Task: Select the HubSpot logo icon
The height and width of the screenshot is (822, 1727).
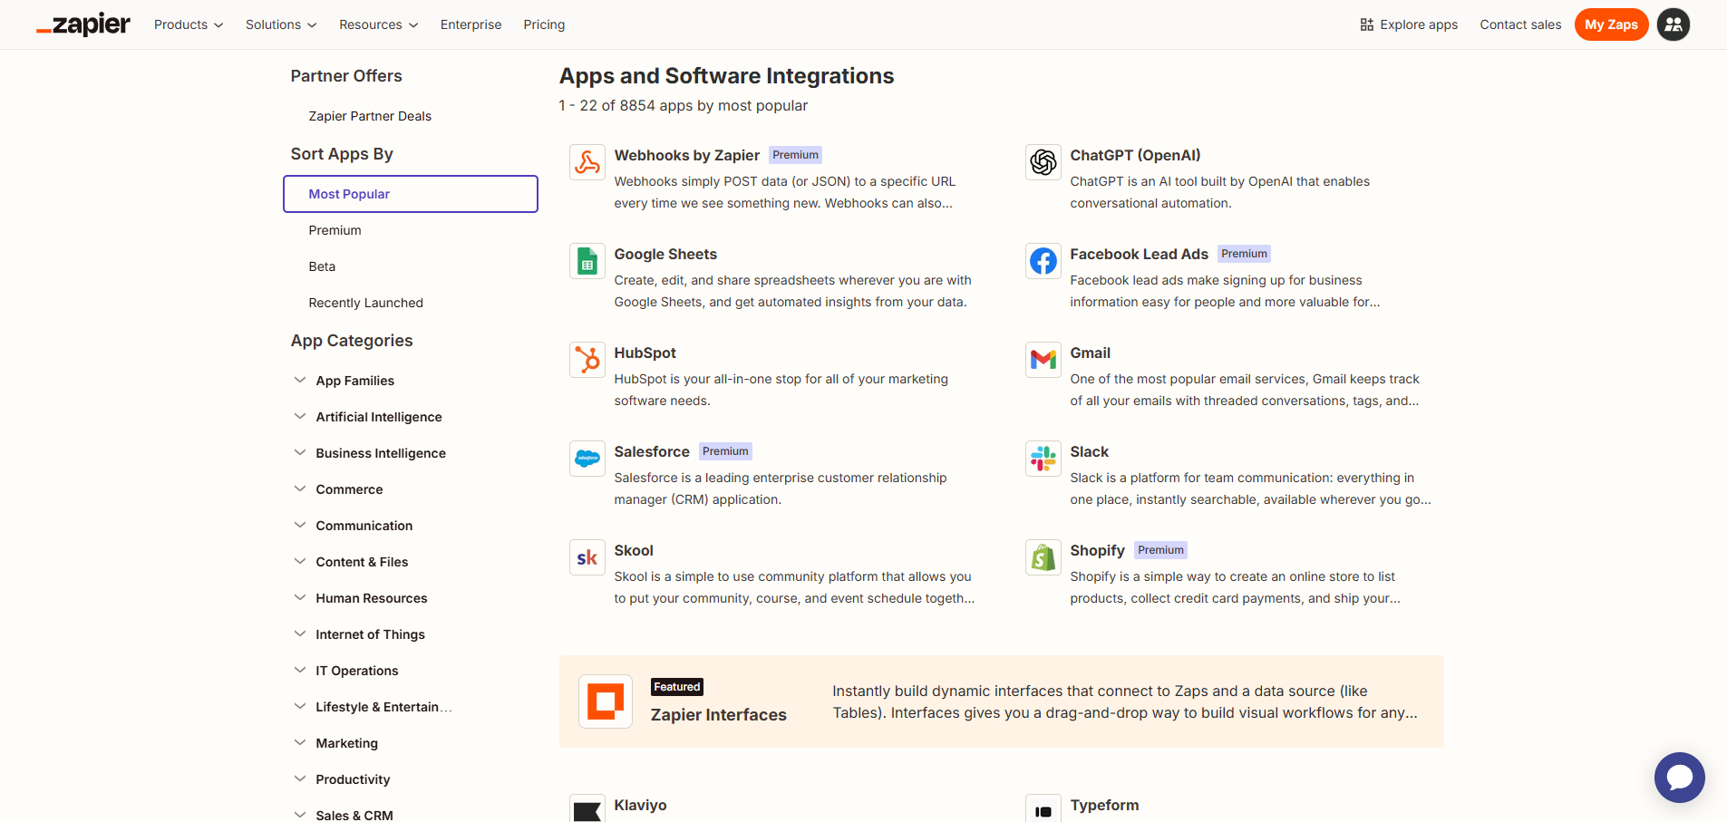Action: pos(587,361)
